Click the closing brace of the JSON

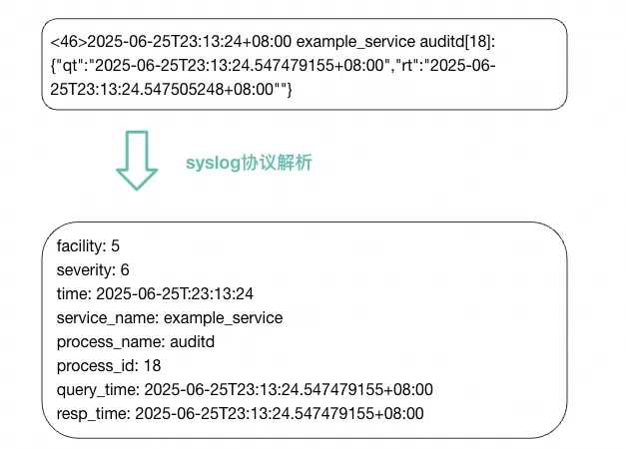(x=290, y=90)
